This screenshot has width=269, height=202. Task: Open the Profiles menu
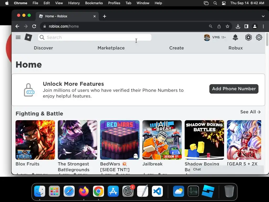tap(114, 3)
